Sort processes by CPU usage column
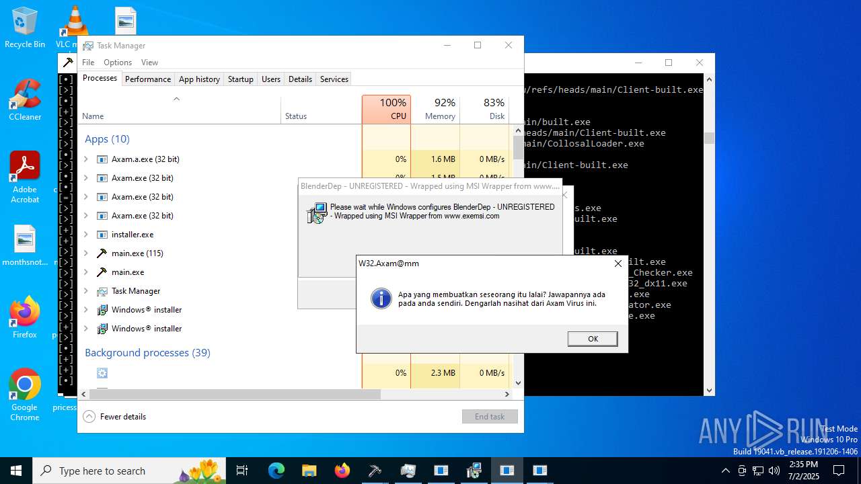861x484 pixels. [386, 110]
